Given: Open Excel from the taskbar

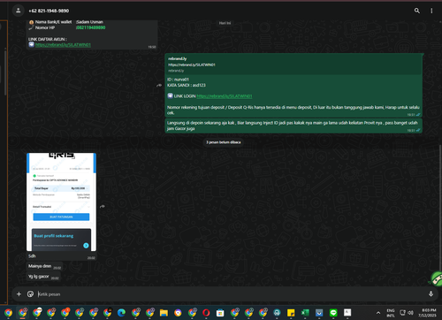Looking at the screenshot, I should (x=305, y=313).
